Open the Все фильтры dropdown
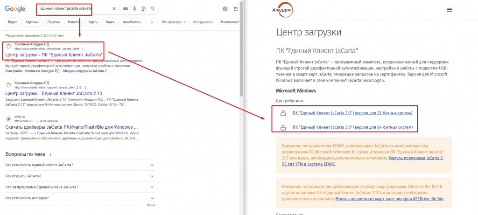Viewport: 478px width, 215px height. click(174, 22)
